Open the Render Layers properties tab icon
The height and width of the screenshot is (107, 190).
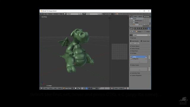coord(137,29)
